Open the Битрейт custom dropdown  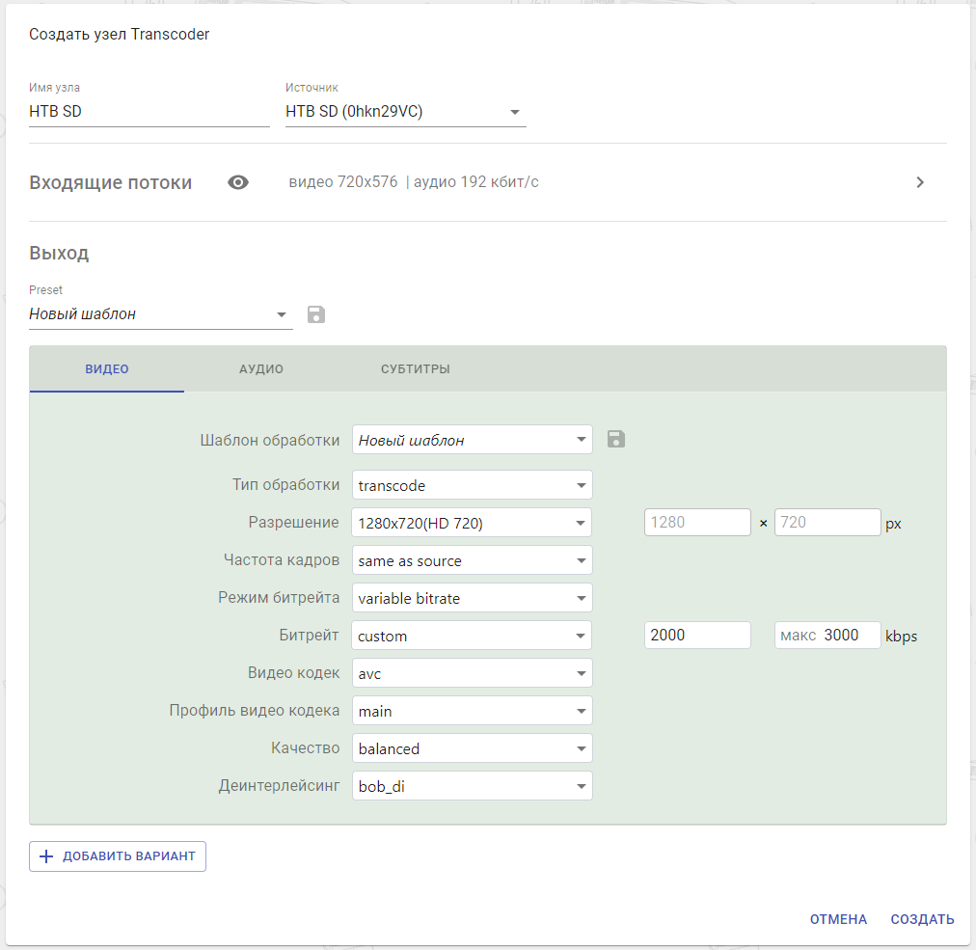(x=473, y=636)
